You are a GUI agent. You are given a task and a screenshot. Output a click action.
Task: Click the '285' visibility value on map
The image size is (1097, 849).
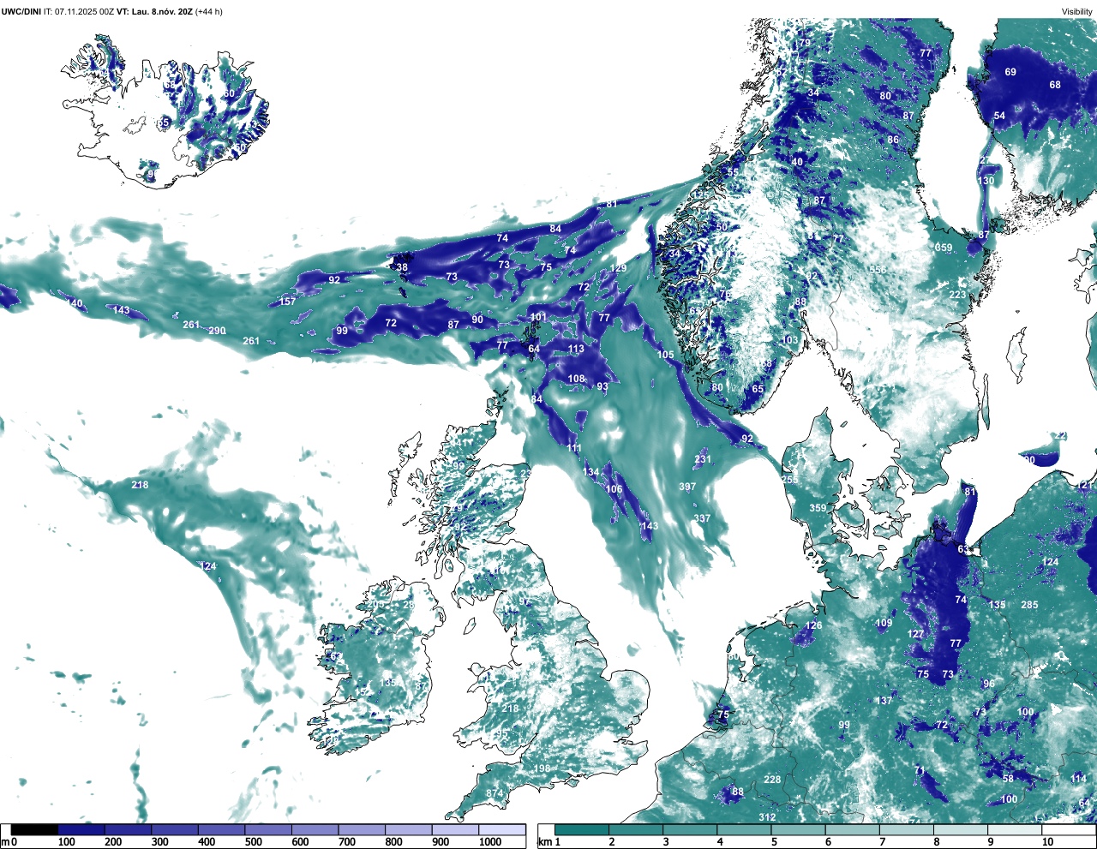pyautogui.click(x=1029, y=605)
